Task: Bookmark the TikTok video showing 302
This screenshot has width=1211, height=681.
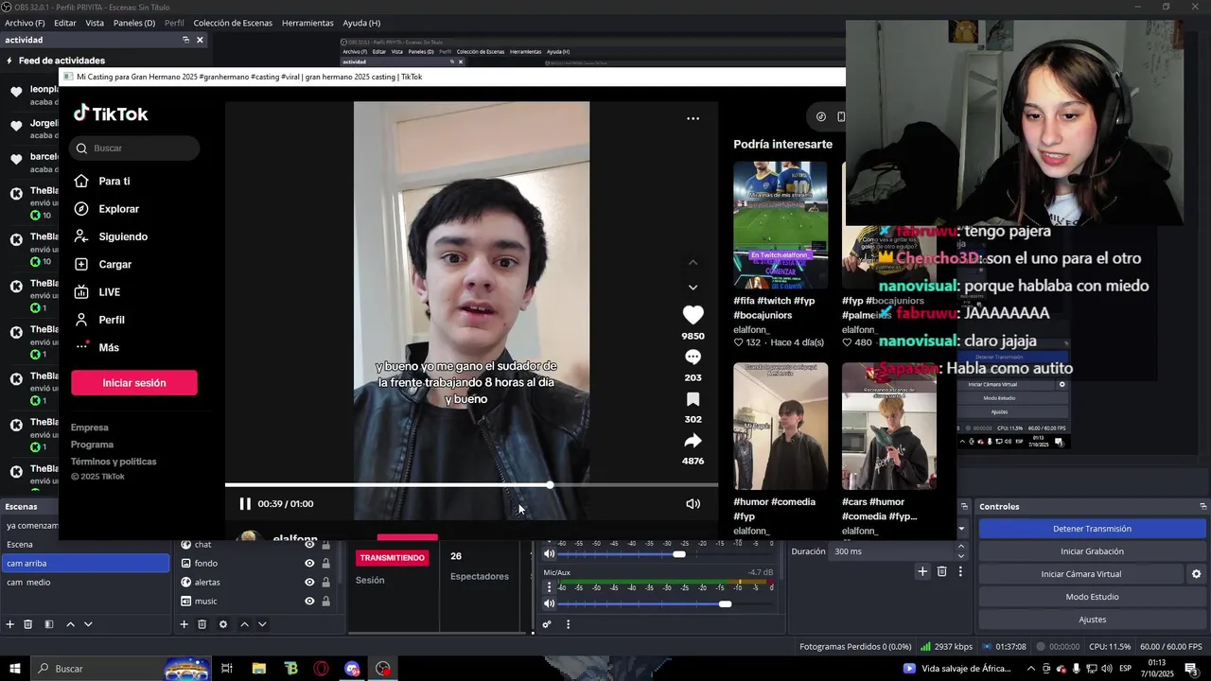Action: coord(693,399)
